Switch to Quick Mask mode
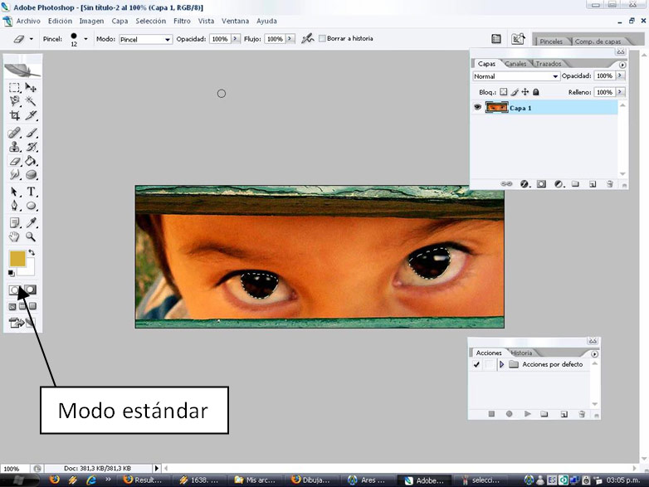The height and width of the screenshot is (487, 649). (30, 290)
